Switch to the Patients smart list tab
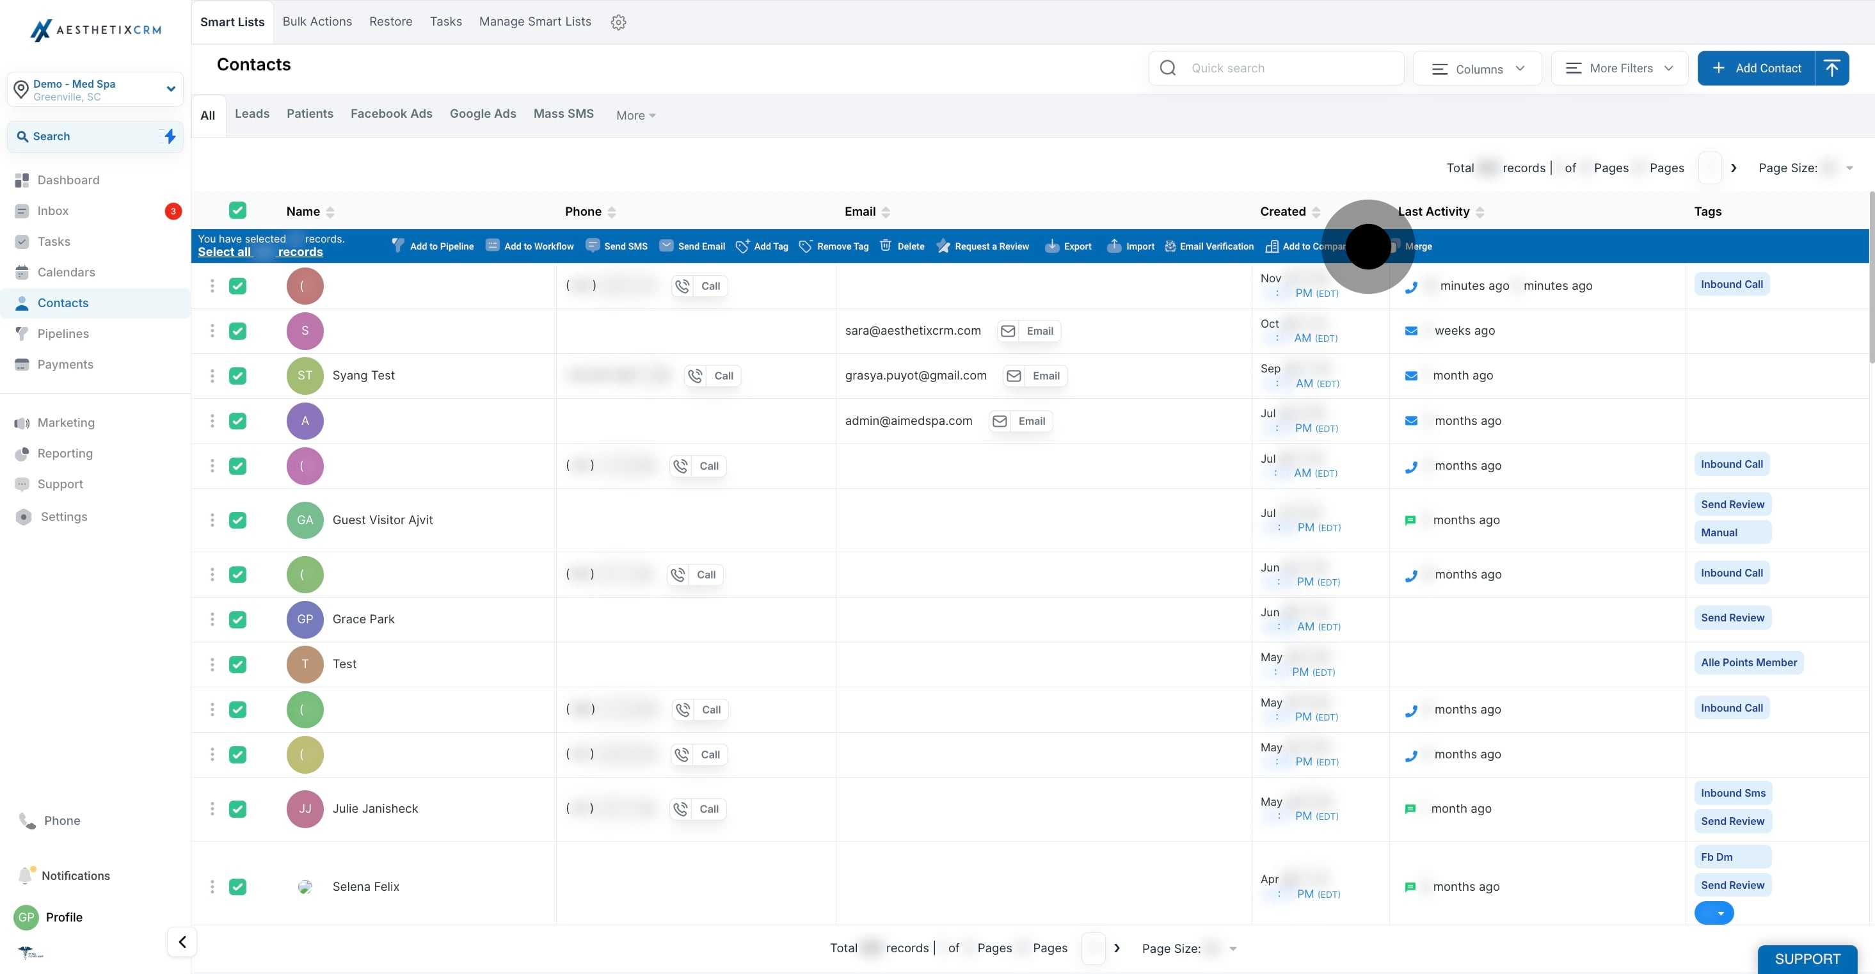This screenshot has width=1875, height=974. 309,113
